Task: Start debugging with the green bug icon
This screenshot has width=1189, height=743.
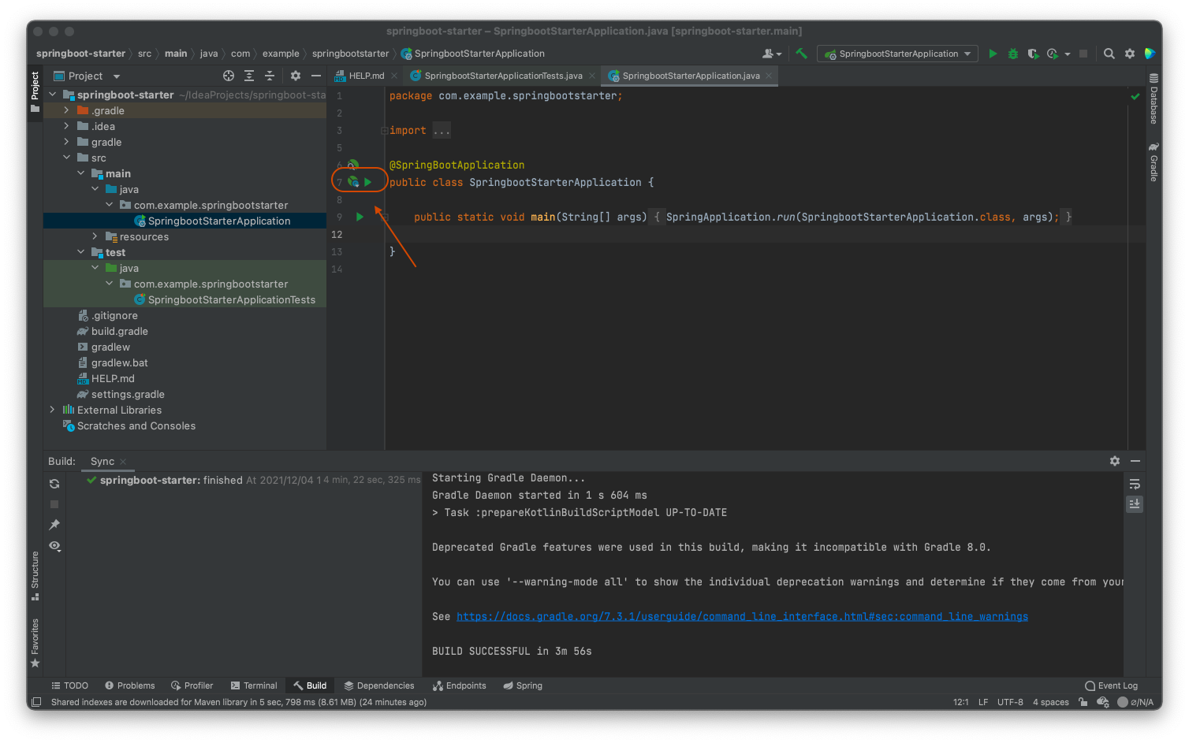Action: pos(1013,54)
